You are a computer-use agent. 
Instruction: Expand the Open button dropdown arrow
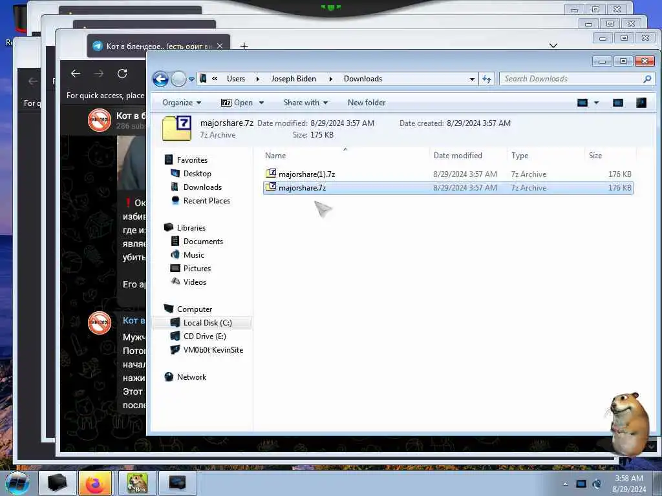[261, 103]
